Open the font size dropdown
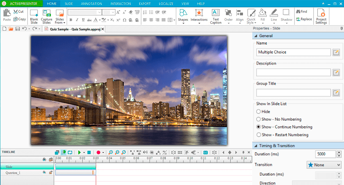The image size is (344, 185). coord(113,12)
